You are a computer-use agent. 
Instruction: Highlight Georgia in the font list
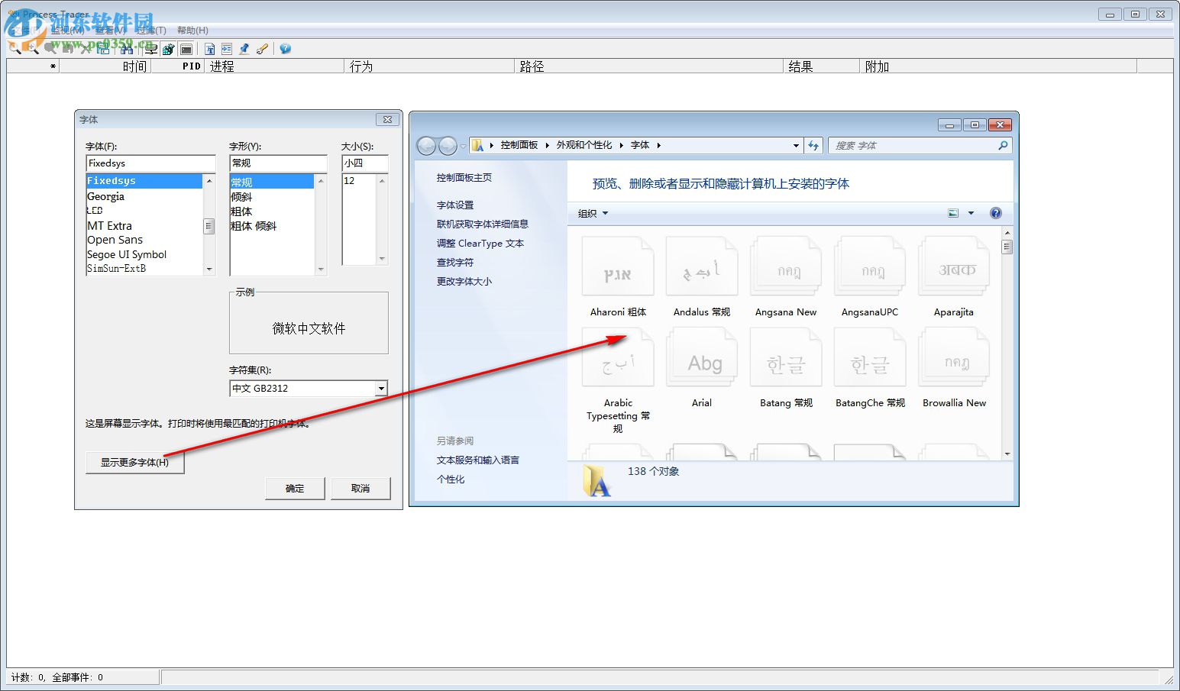[106, 196]
